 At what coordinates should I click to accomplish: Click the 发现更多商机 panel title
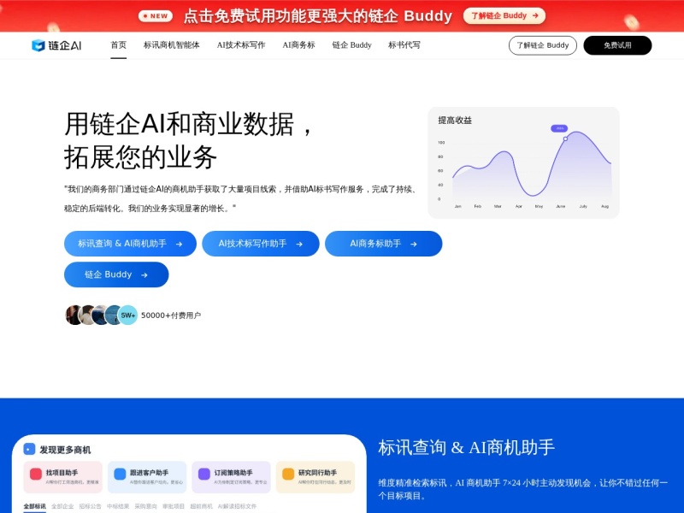(65, 450)
